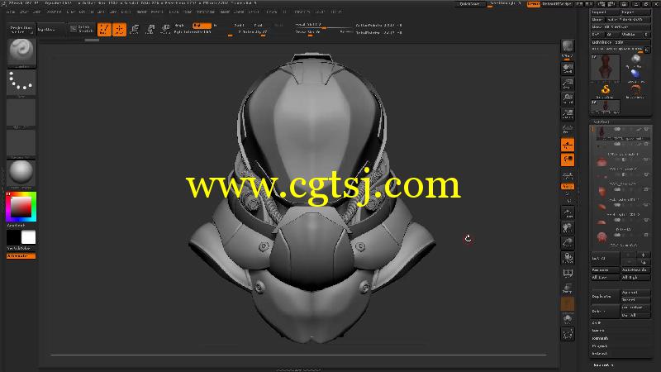Expand the Split subsection

597,322
